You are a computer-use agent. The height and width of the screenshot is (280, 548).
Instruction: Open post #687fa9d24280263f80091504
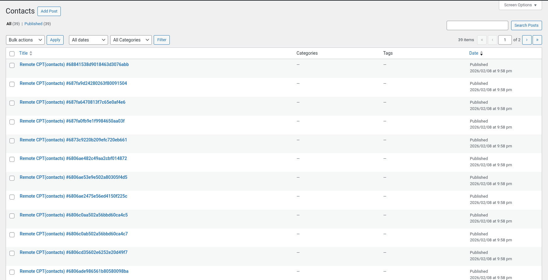[73, 83]
